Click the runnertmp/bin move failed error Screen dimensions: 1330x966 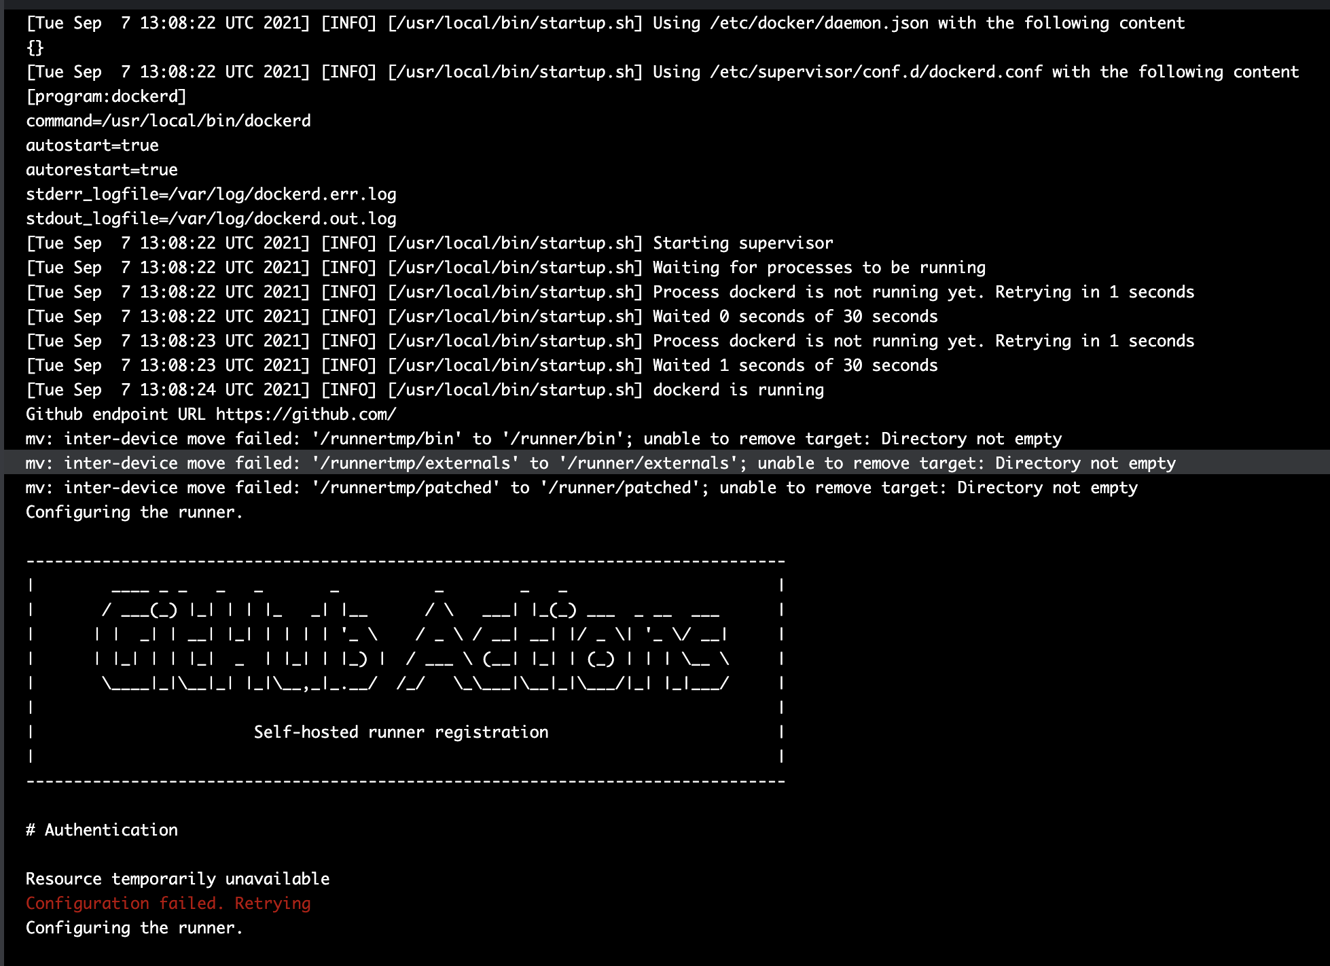pos(543,438)
